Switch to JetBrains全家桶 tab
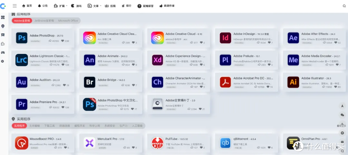Image resolution: width=348 pixels, height=155 pixels. [x=44, y=21]
